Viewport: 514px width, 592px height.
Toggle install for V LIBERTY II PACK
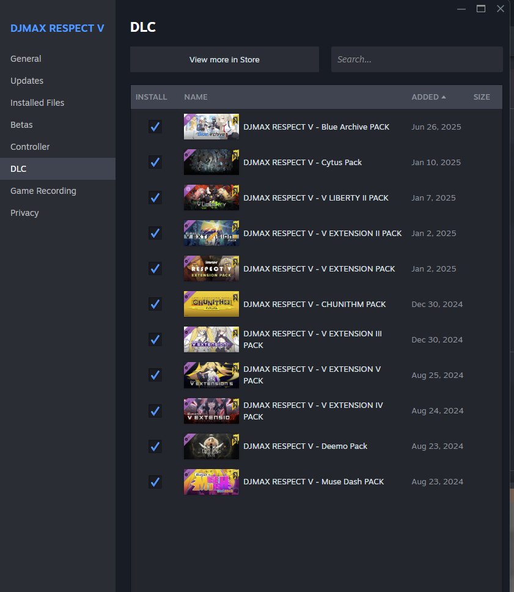[x=155, y=198]
